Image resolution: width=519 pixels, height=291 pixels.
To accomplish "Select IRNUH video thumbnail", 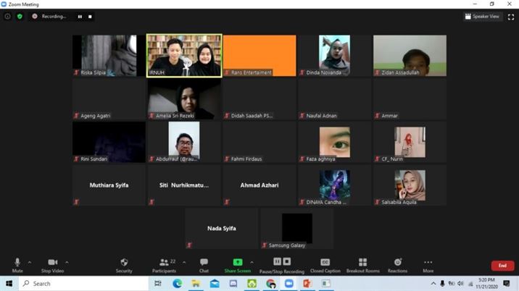I will [184, 55].
